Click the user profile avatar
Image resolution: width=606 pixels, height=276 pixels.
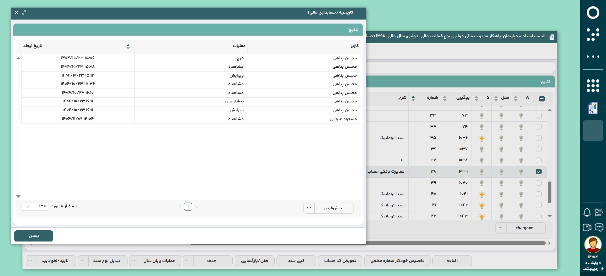click(x=593, y=244)
